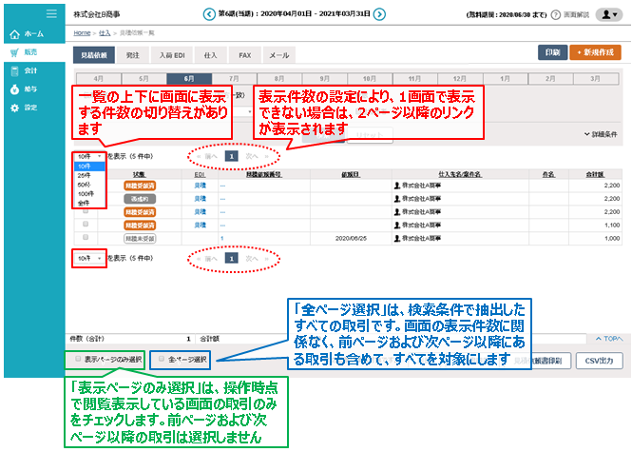Switch to the 発注 tab

pos(132,56)
